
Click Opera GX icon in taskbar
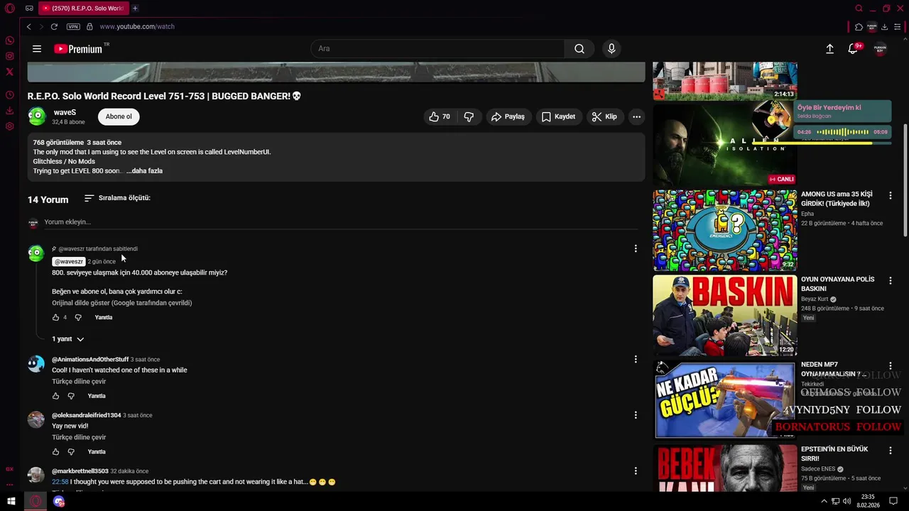[x=36, y=502]
